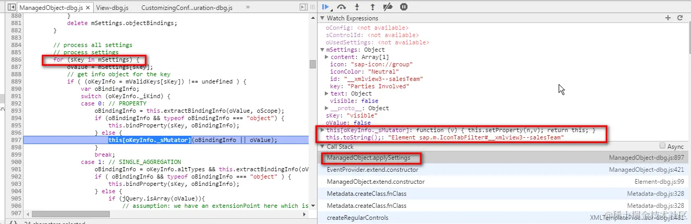
Task: Select the oConfig watch expression
Action: click(367, 28)
